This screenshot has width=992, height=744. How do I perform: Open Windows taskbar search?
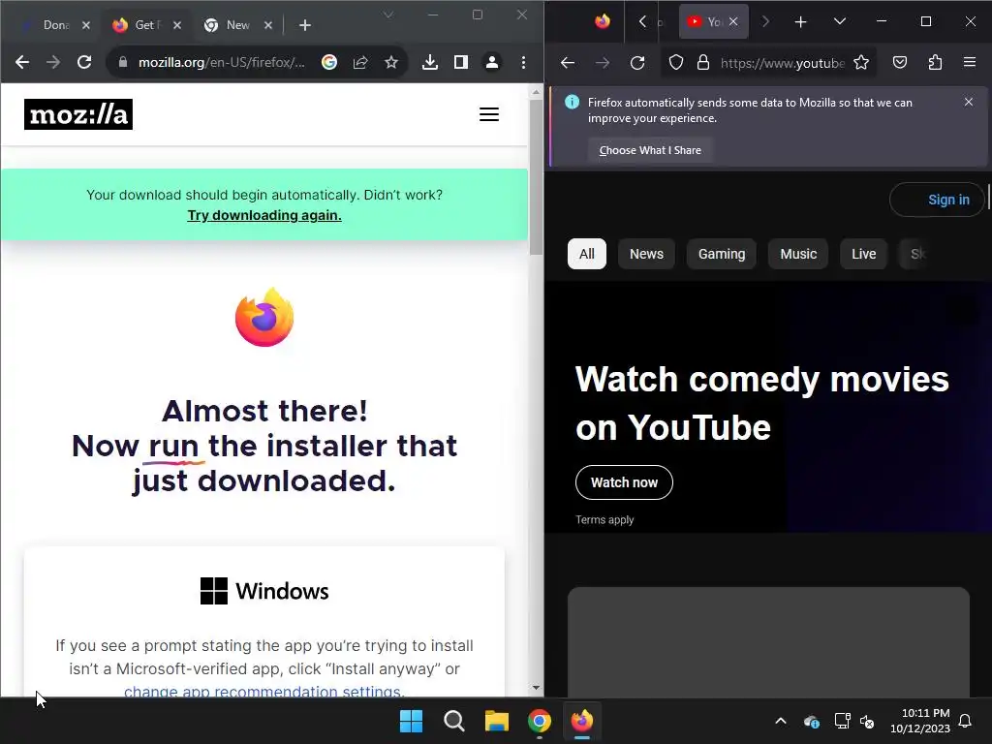click(x=454, y=721)
